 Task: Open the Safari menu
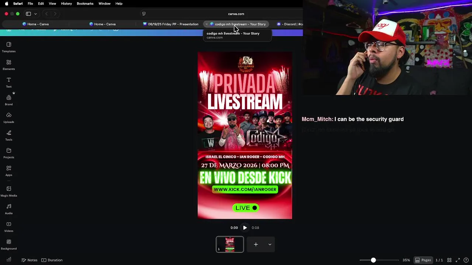pos(18,4)
